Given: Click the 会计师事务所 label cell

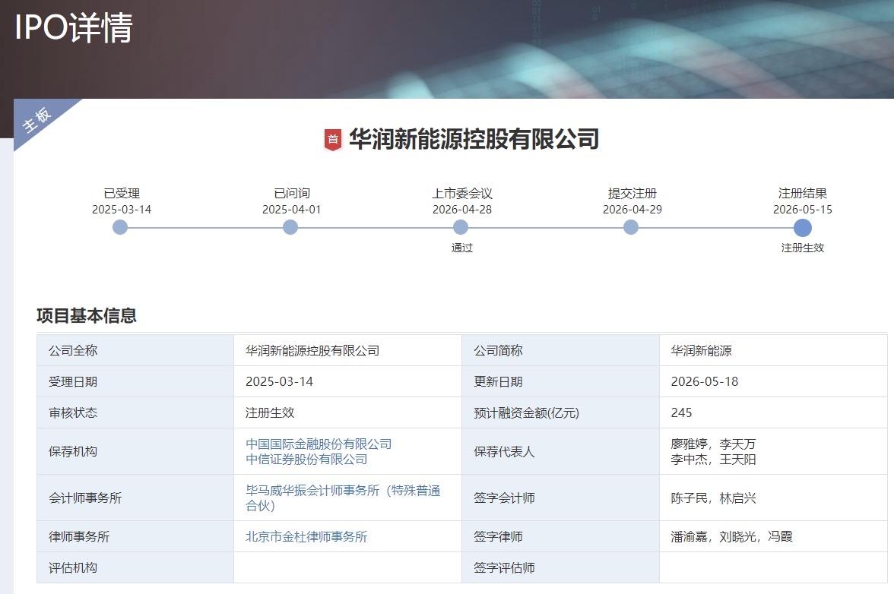Looking at the screenshot, I should point(135,498).
